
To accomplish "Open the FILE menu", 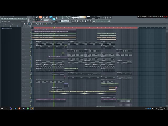I will coord(2,19).
